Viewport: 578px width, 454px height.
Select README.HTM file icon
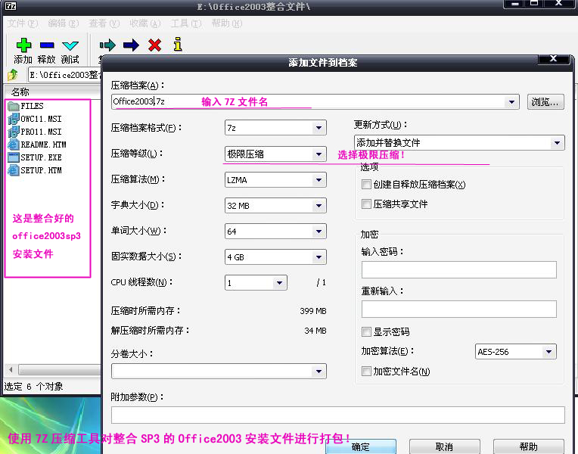click(14, 145)
